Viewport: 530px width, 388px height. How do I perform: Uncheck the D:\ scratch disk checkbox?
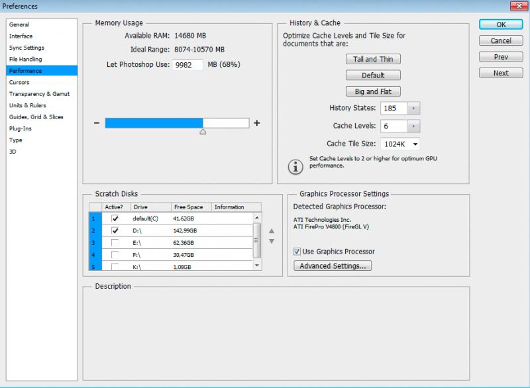(x=115, y=230)
